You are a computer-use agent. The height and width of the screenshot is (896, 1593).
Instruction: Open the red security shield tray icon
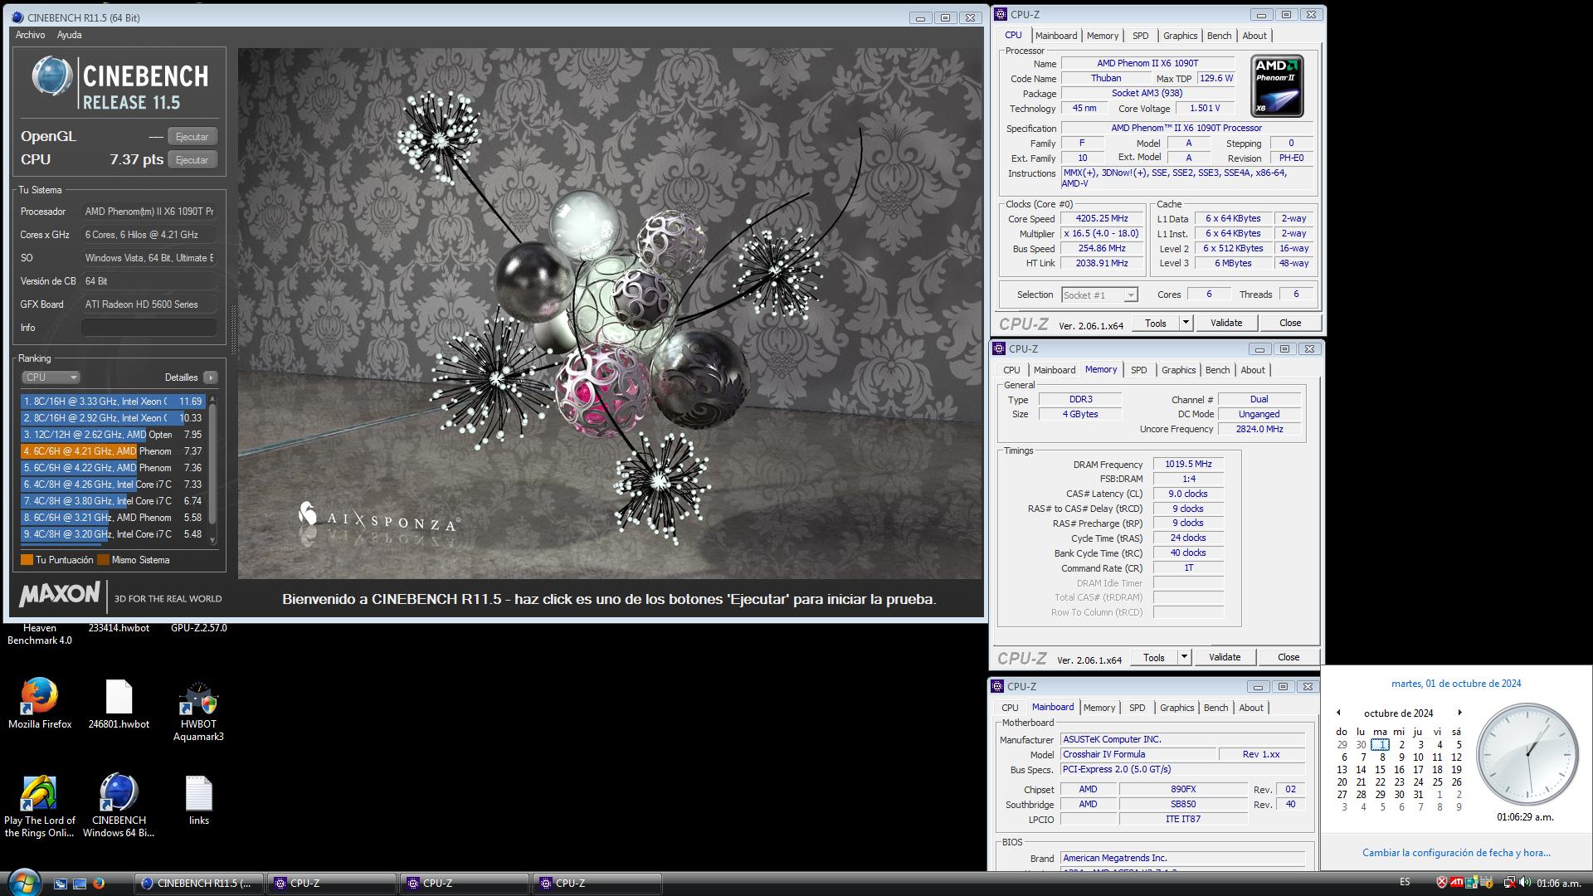pyautogui.click(x=1442, y=883)
